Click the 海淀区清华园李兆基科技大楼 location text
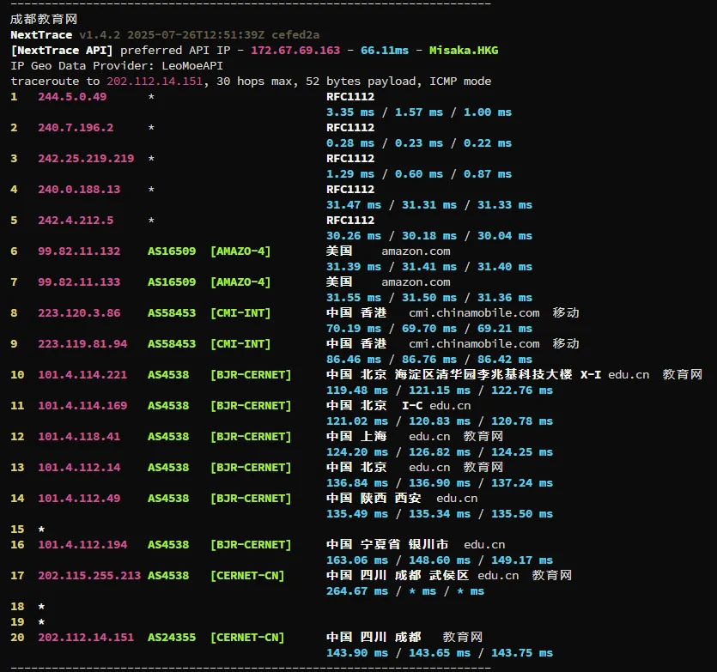This screenshot has height=672, width=717. tap(484, 375)
